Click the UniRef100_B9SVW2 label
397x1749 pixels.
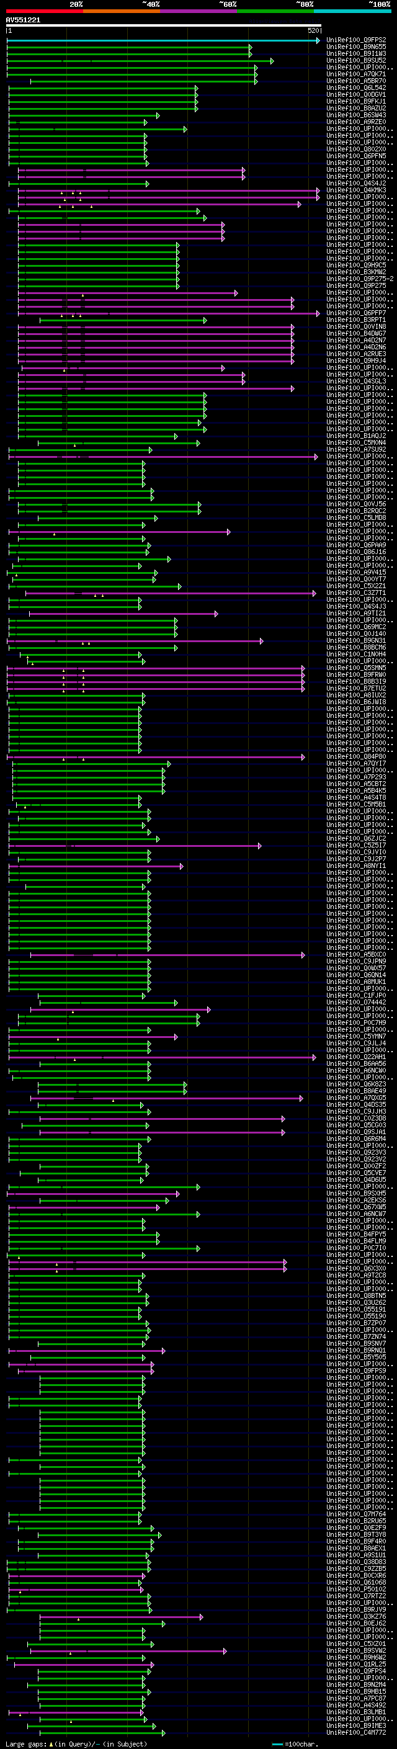tap(356, 1650)
